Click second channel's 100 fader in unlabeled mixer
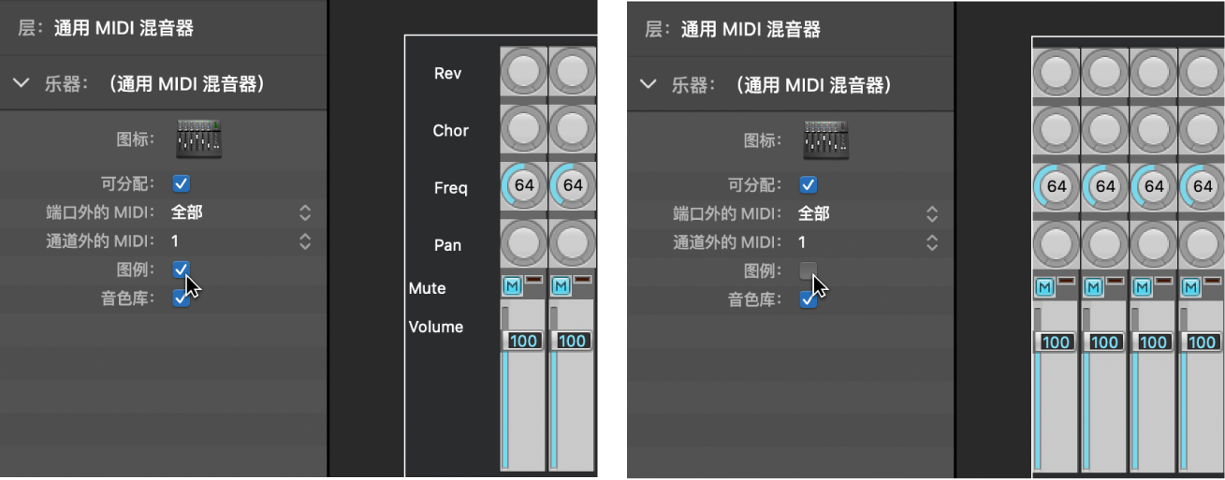 (1104, 342)
